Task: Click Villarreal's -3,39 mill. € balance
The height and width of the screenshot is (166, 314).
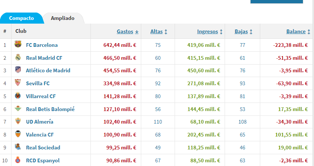Action: pos(293,96)
